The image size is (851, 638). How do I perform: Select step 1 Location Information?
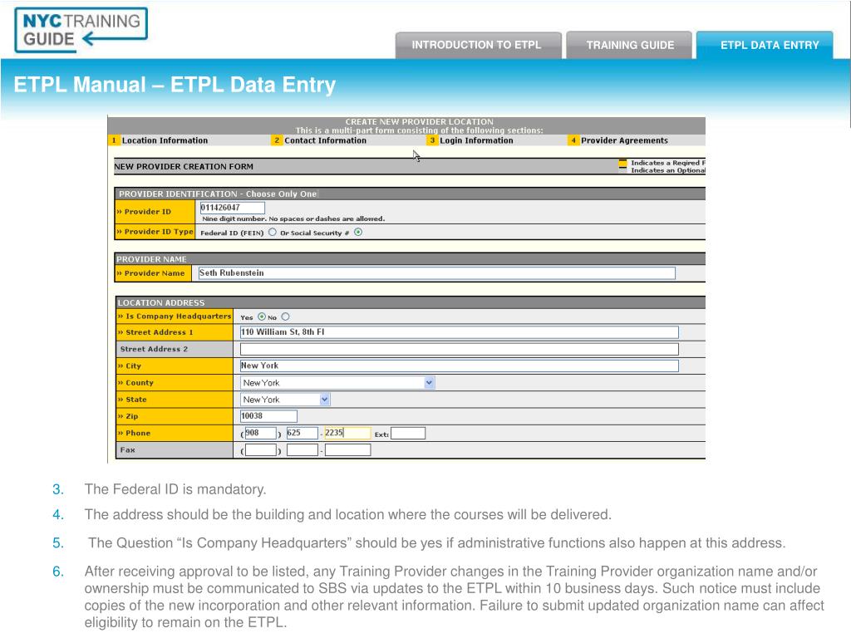[x=159, y=140]
